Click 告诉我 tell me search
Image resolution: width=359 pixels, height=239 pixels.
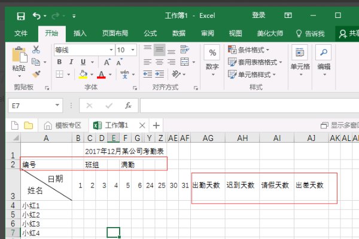[x=311, y=33]
